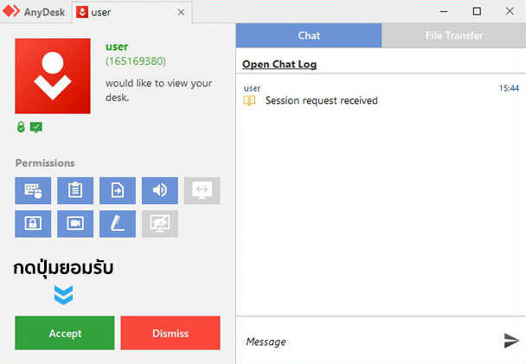
Task: Toggle sound transmission permission
Action: pyautogui.click(x=160, y=191)
